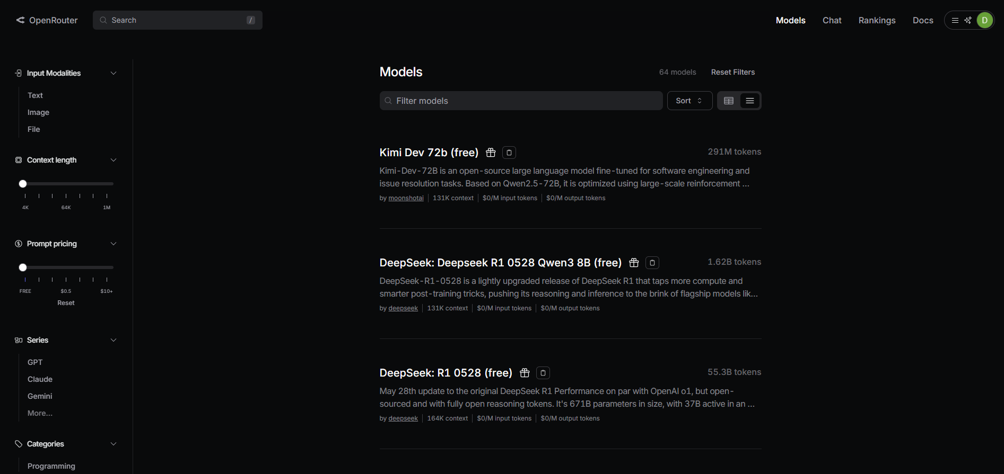The height and width of the screenshot is (474, 1004).
Task: Collapse the Prompt pricing chevron
Action: (114, 244)
